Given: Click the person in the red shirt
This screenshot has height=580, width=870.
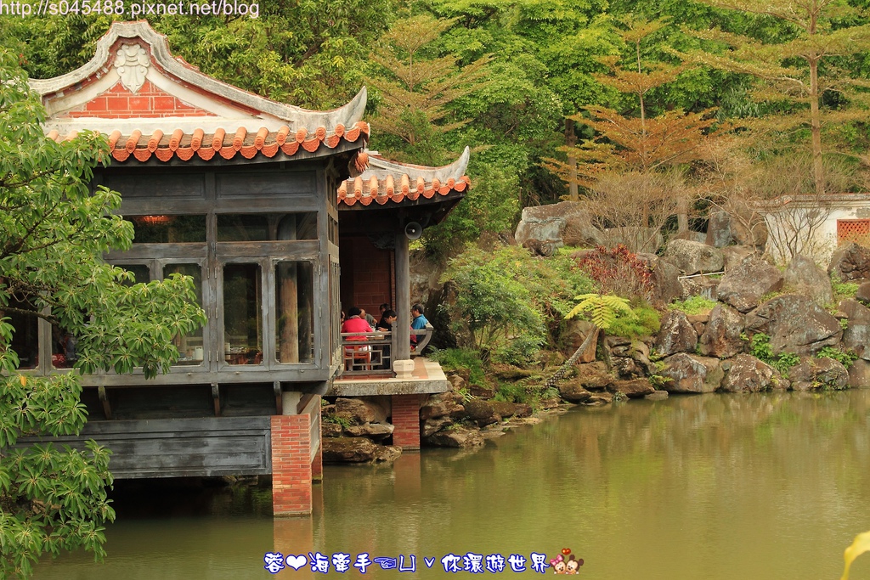Looking at the screenshot, I should pos(356,327).
